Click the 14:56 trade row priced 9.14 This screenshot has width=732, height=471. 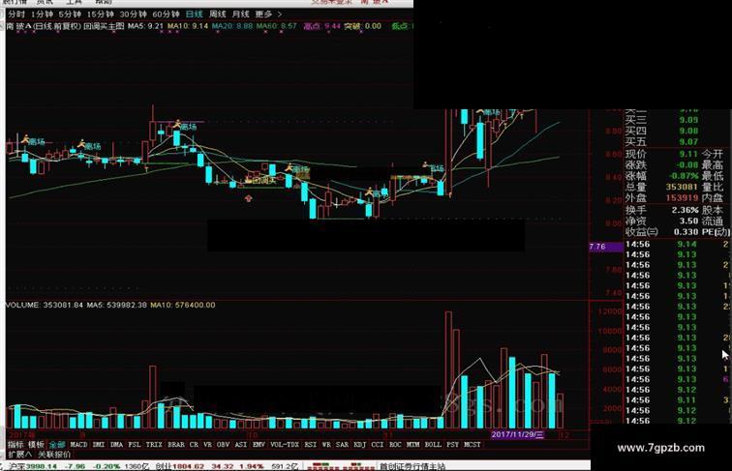(677, 245)
